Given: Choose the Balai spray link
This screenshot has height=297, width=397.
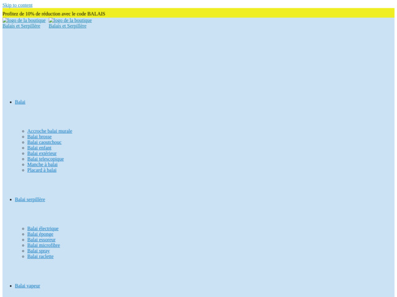Looking at the screenshot, I should pos(38,251).
